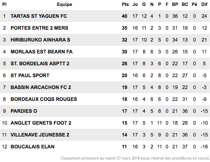Click ANGLET GENETS FOOT 2 team name
The height and width of the screenshot is (162, 210).
[x=41, y=123]
